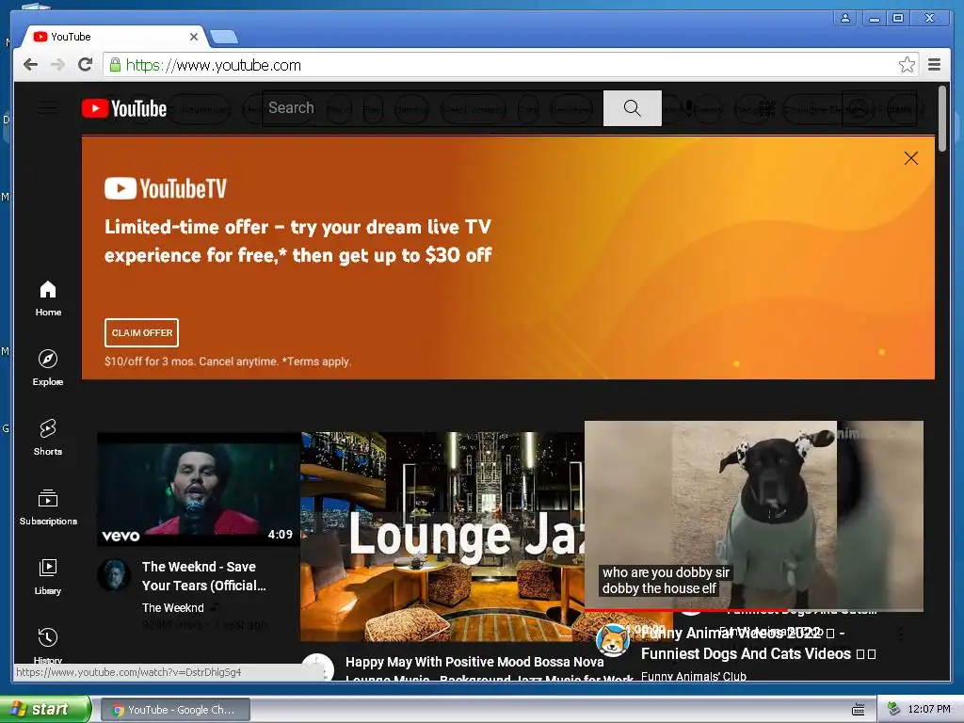Close the YouTube tab with its X
Viewport: 964px width, 723px height.
[x=194, y=37]
